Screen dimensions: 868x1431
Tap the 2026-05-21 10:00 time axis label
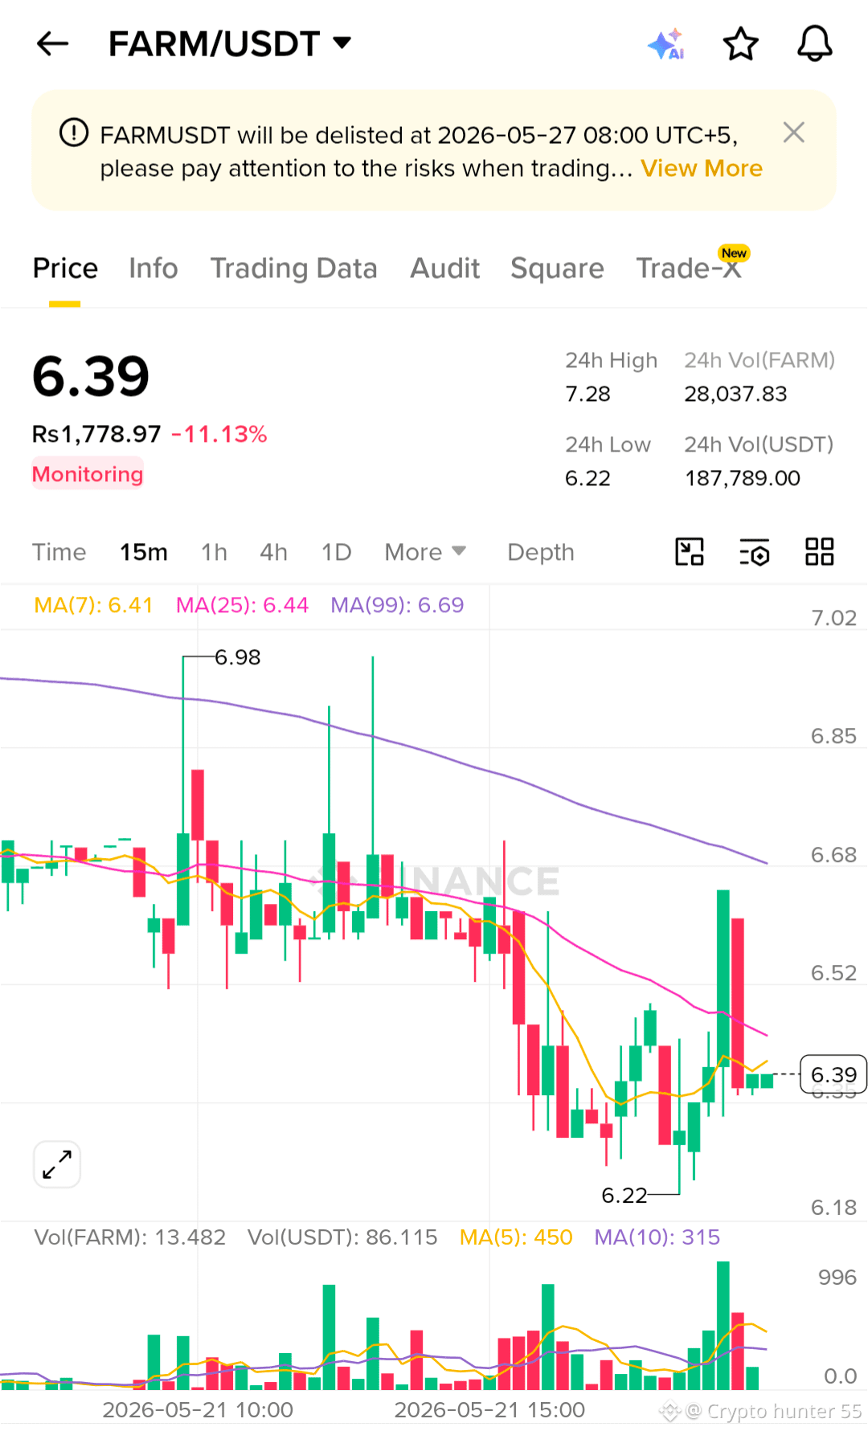tap(198, 1410)
